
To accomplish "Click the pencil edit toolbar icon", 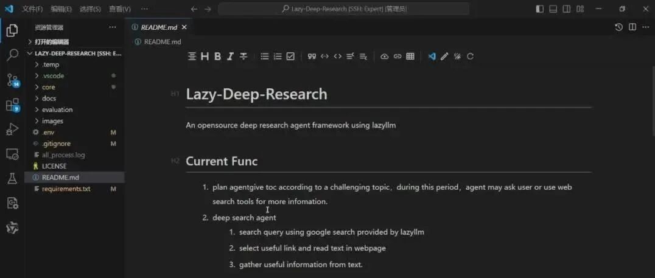I will point(444,57).
